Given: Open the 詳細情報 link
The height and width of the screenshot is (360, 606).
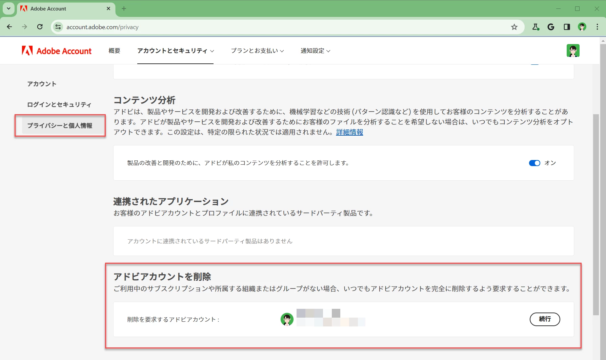Looking at the screenshot, I should (x=349, y=132).
